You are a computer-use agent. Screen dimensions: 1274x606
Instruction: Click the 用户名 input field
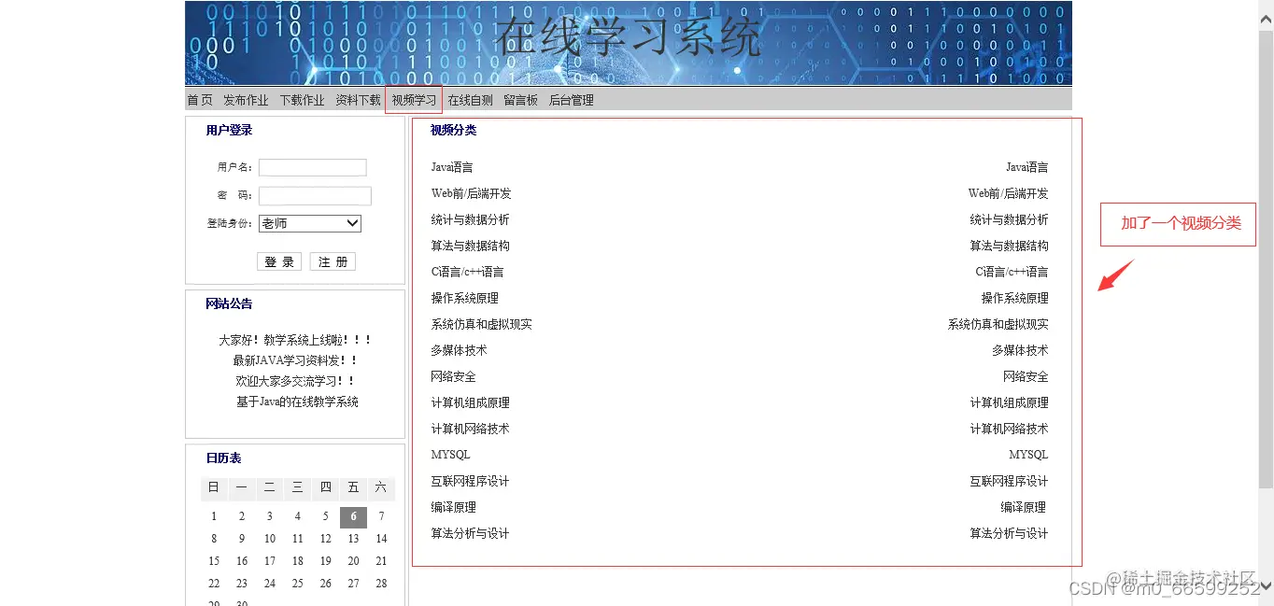(x=312, y=167)
